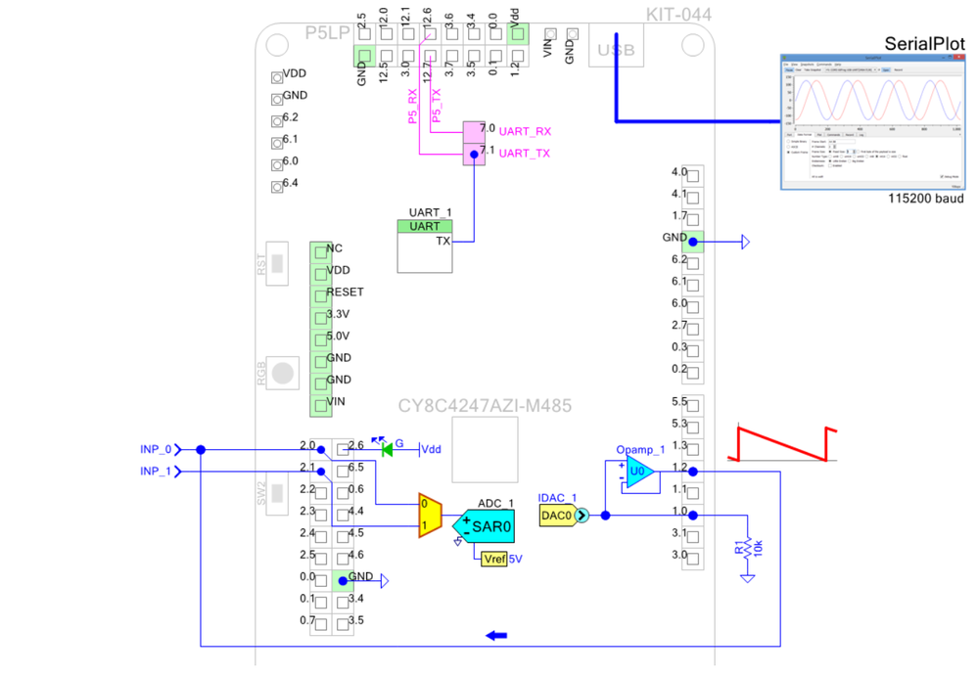The height and width of the screenshot is (676, 978).
Task: Open the Commands menu in SerialPlot
Action: [824, 65]
